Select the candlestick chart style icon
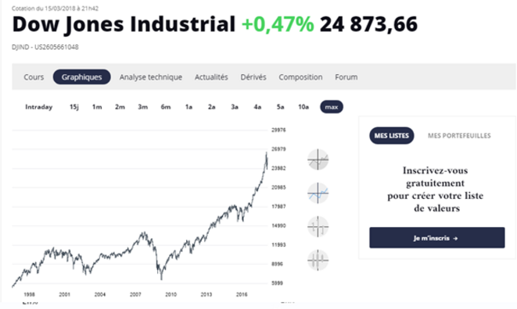 click(x=318, y=261)
